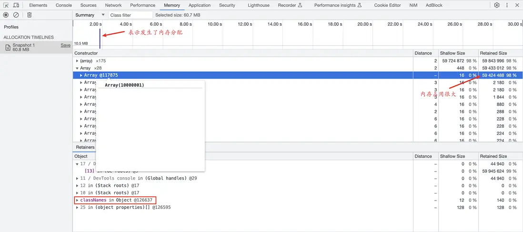
Task: Click the Profiles sidebar label
Action: coord(11,27)
